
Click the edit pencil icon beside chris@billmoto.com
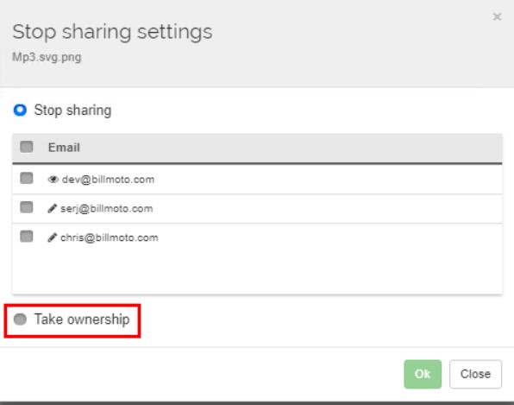(52, 237)
